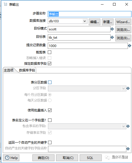Enable the 裁剪表 checkbox
The image size is (132, 163).
tap(50, 52)
